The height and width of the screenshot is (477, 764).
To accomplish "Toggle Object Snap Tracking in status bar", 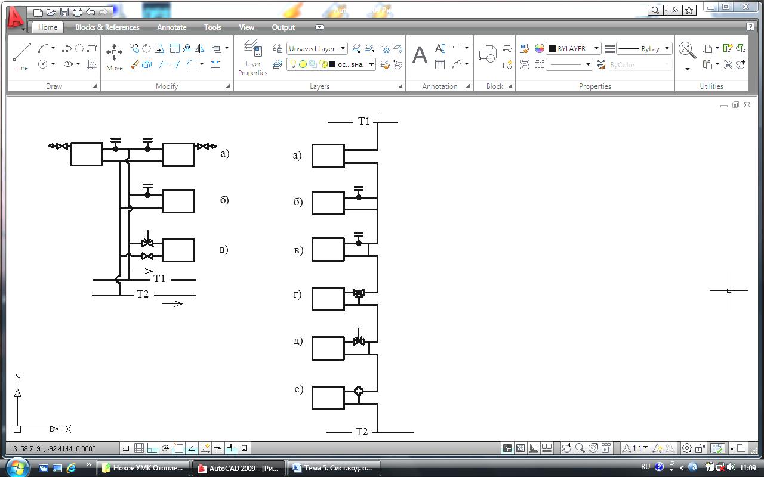I will (192, 448).
